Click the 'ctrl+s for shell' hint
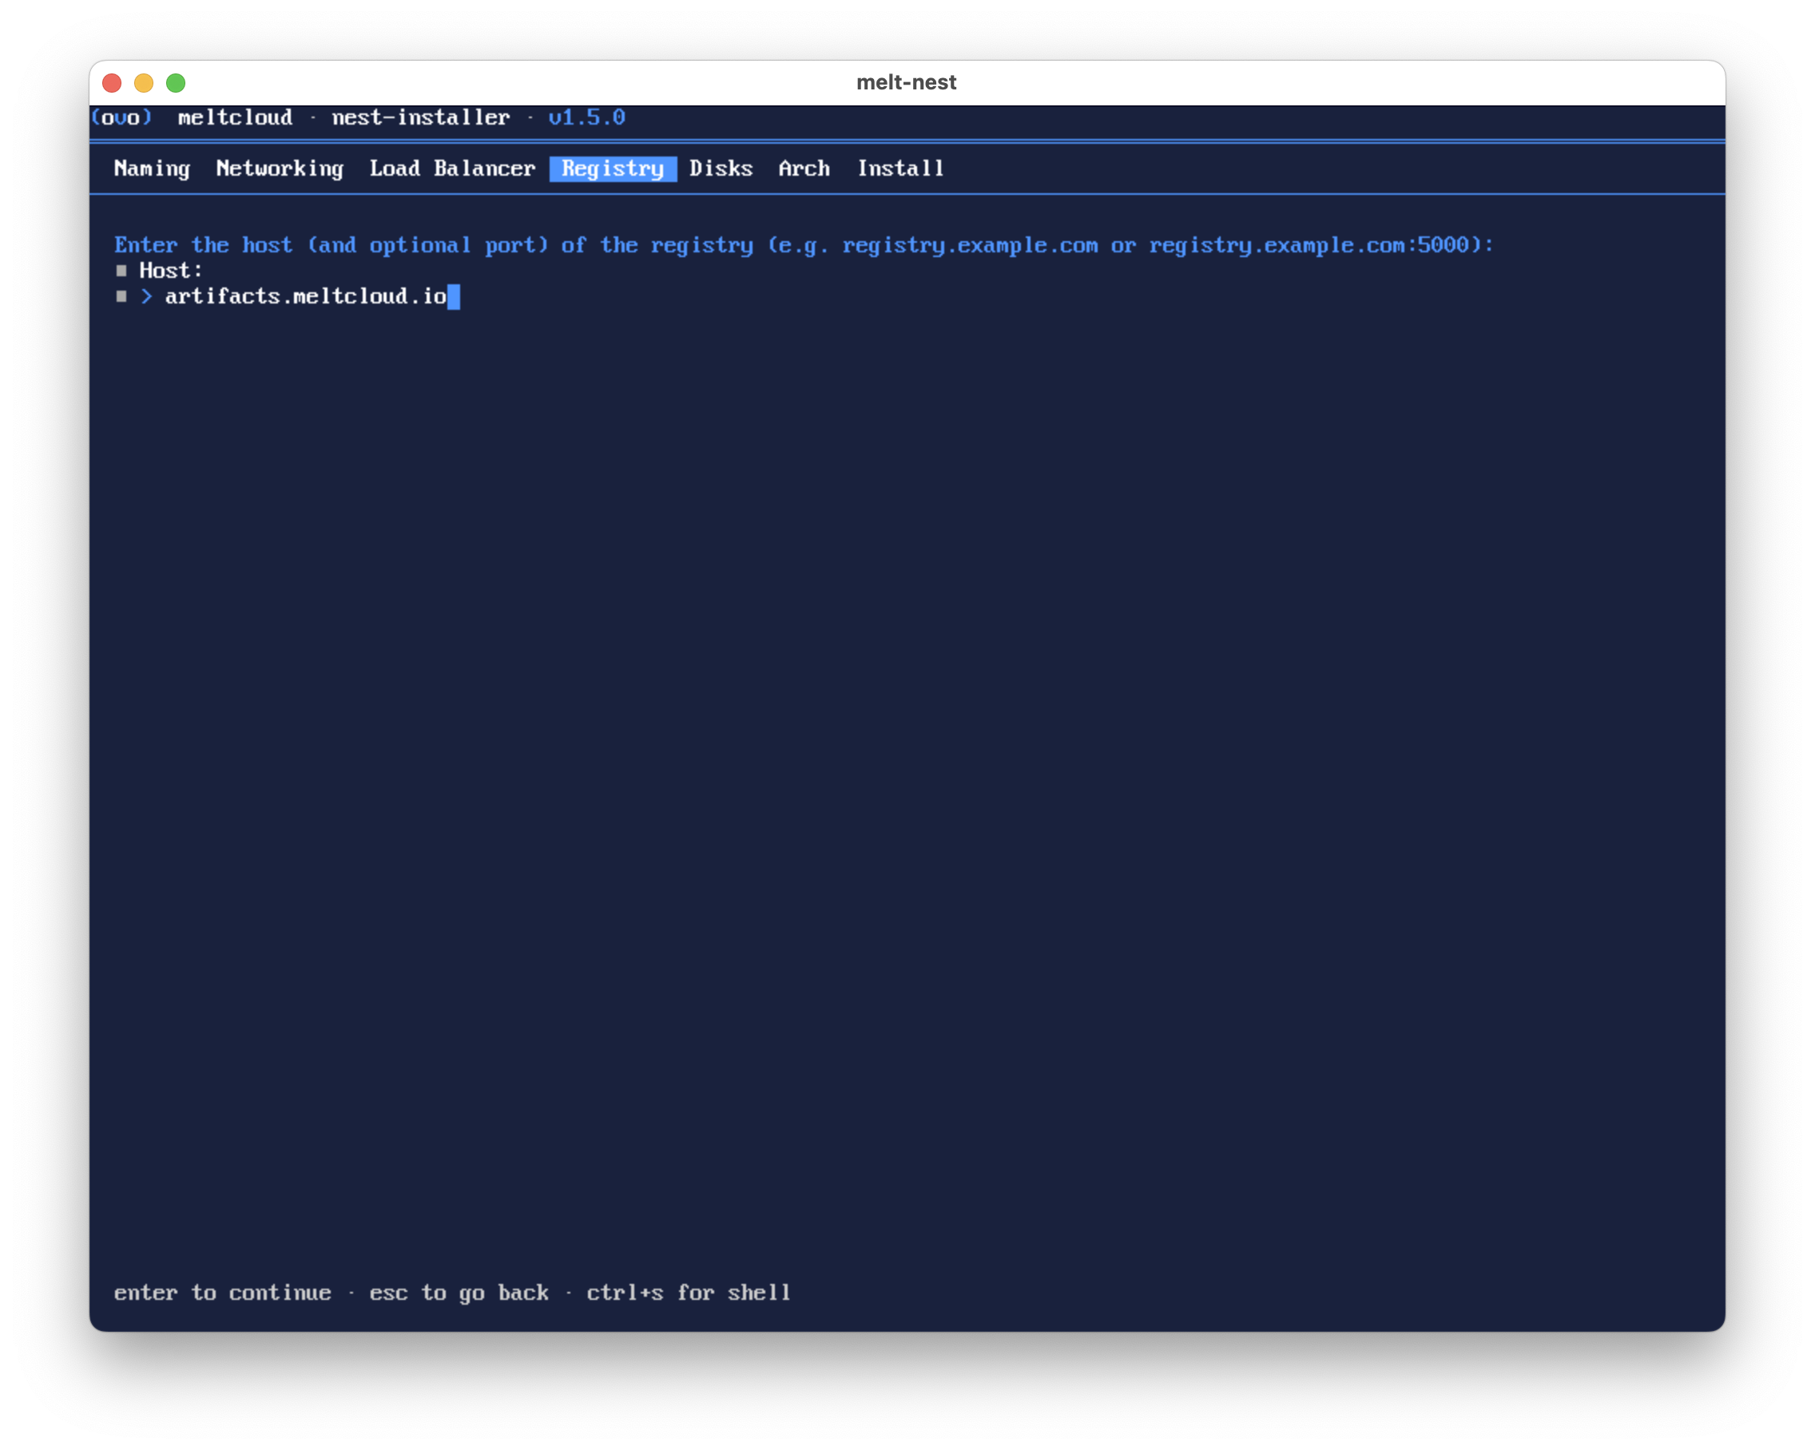Screen dimensions: 1815x1450 (x=689, y=1293)
